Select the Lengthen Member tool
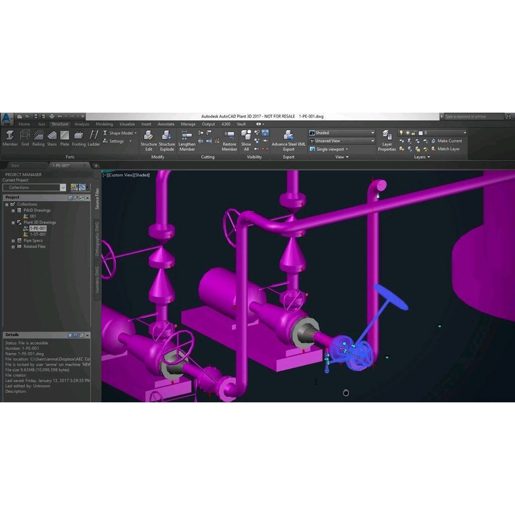Screen dimensions: 515x515 click(x=187, y=139)
